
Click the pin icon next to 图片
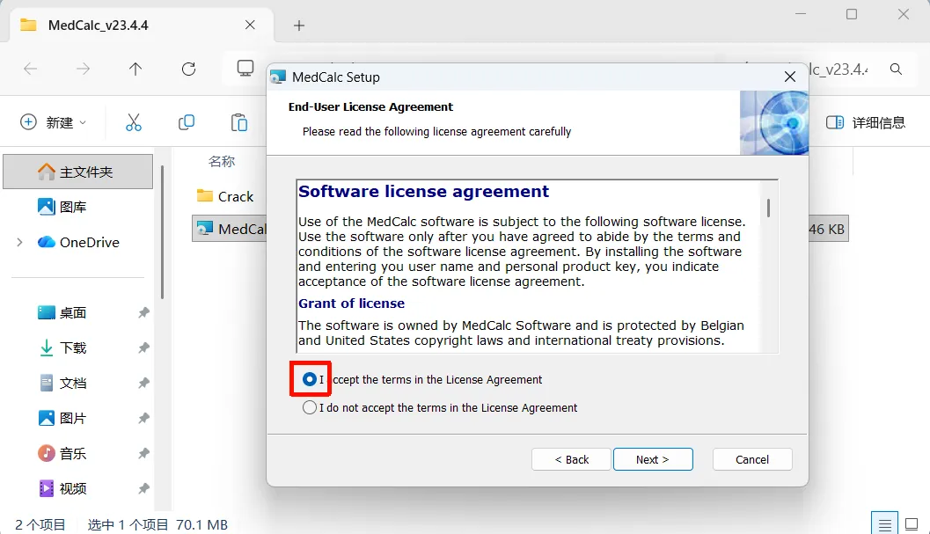click(143, 418)
